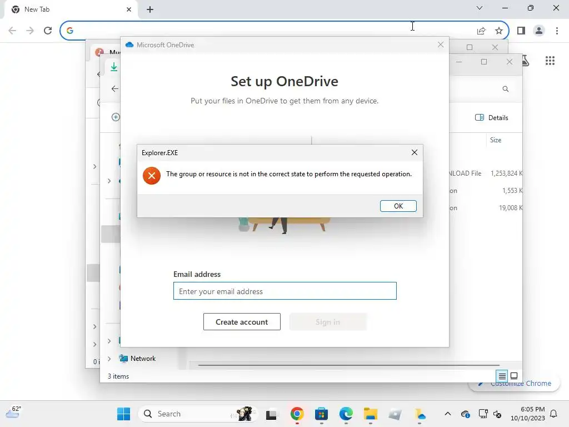Expand the Network tree item
The height and width of the screenshot is (427, 569).
click(109, 359)
